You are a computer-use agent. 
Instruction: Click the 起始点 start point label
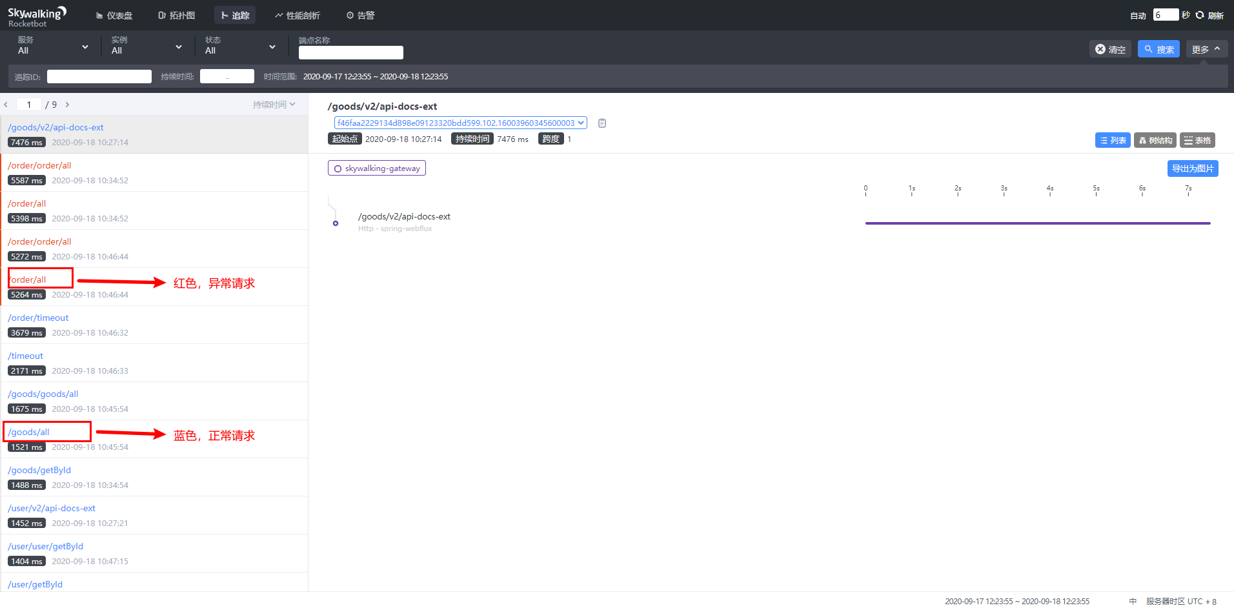(x=345, y=139)
